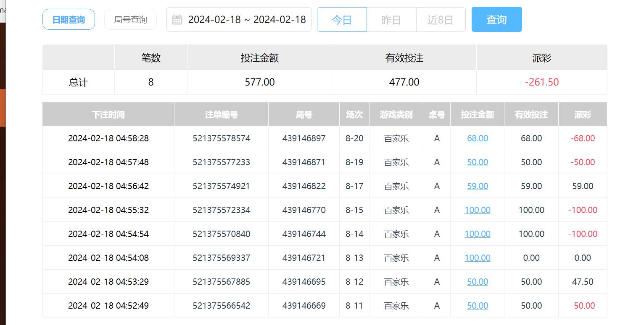
Task: Click the 下注时间 column header
Action: [x=108, y=114]
